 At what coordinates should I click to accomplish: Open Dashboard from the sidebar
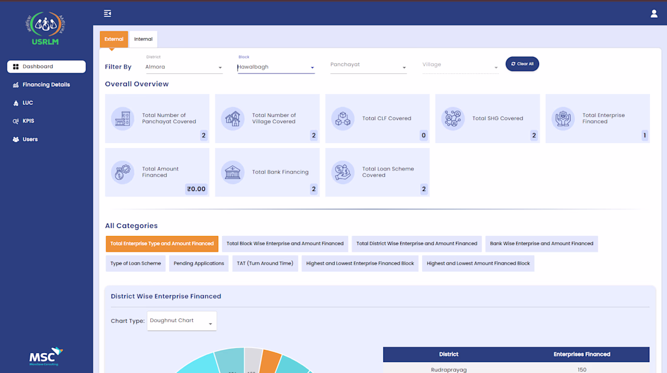coord(46,66)
